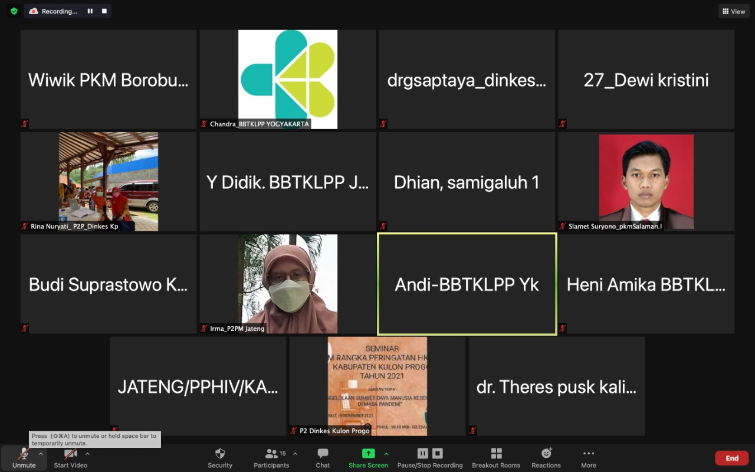Stop the recording in the bottom toolbar

[x=438, y=453]
